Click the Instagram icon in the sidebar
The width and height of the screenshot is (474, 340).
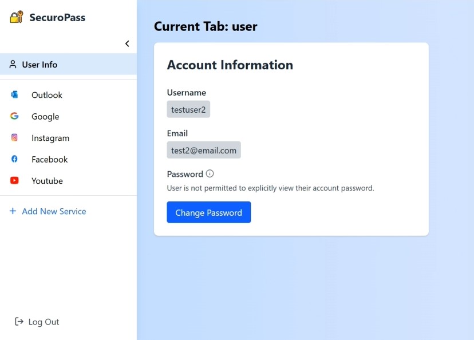pyautogui.click(x=14, y=137)
